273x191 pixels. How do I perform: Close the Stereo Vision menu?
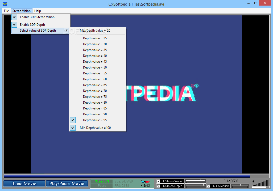pos(22,11)
